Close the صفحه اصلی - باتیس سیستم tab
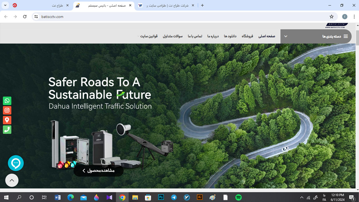359x202 pixels. [x=130, y=5]
